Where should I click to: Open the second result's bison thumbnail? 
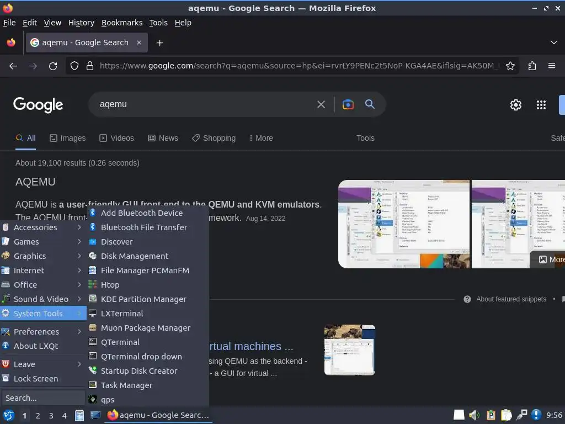350,350
